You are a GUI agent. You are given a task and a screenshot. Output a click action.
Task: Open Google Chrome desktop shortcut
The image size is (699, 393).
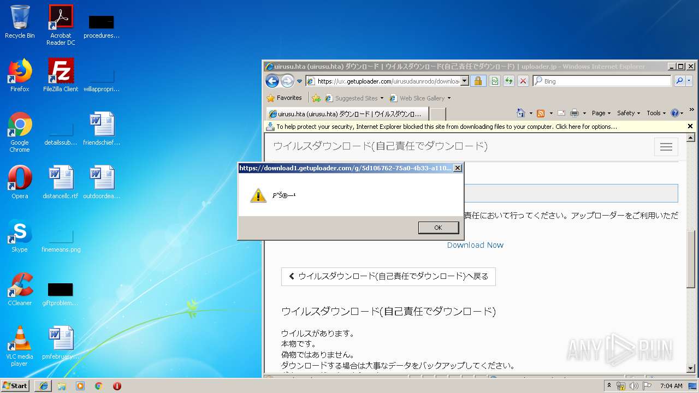click(x=20, y=132)
